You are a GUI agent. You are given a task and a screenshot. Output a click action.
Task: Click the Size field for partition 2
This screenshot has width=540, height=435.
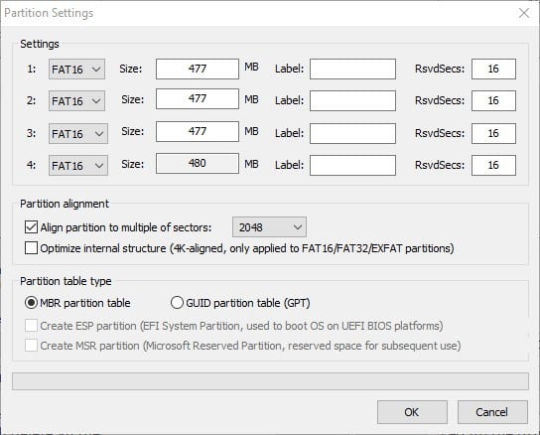[198, 99]
